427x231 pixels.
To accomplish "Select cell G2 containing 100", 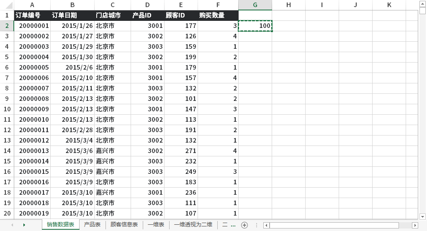I will (x=255, y=26).
